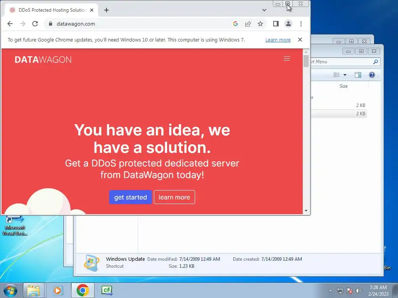Show hidden tray icons arrow
This screenshot has height=298, width=398.
[330, 291]
